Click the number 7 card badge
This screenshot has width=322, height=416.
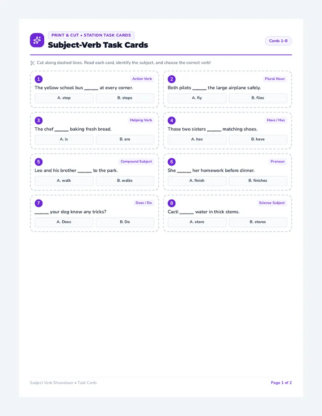[38, 203]
